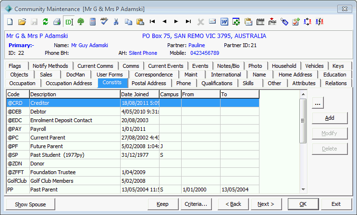Click the list scrollbar down arrow

pos(303,189)
